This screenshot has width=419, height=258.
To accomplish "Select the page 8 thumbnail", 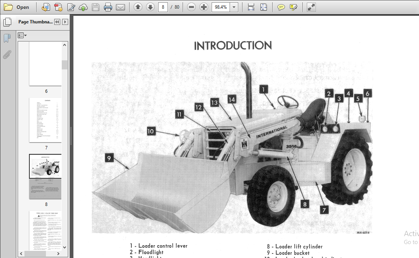I will (45, 177).
